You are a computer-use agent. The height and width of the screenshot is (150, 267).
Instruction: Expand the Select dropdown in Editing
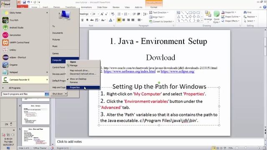(x=254, y=21)
